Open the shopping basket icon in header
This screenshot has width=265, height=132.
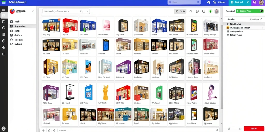(215, 2)
